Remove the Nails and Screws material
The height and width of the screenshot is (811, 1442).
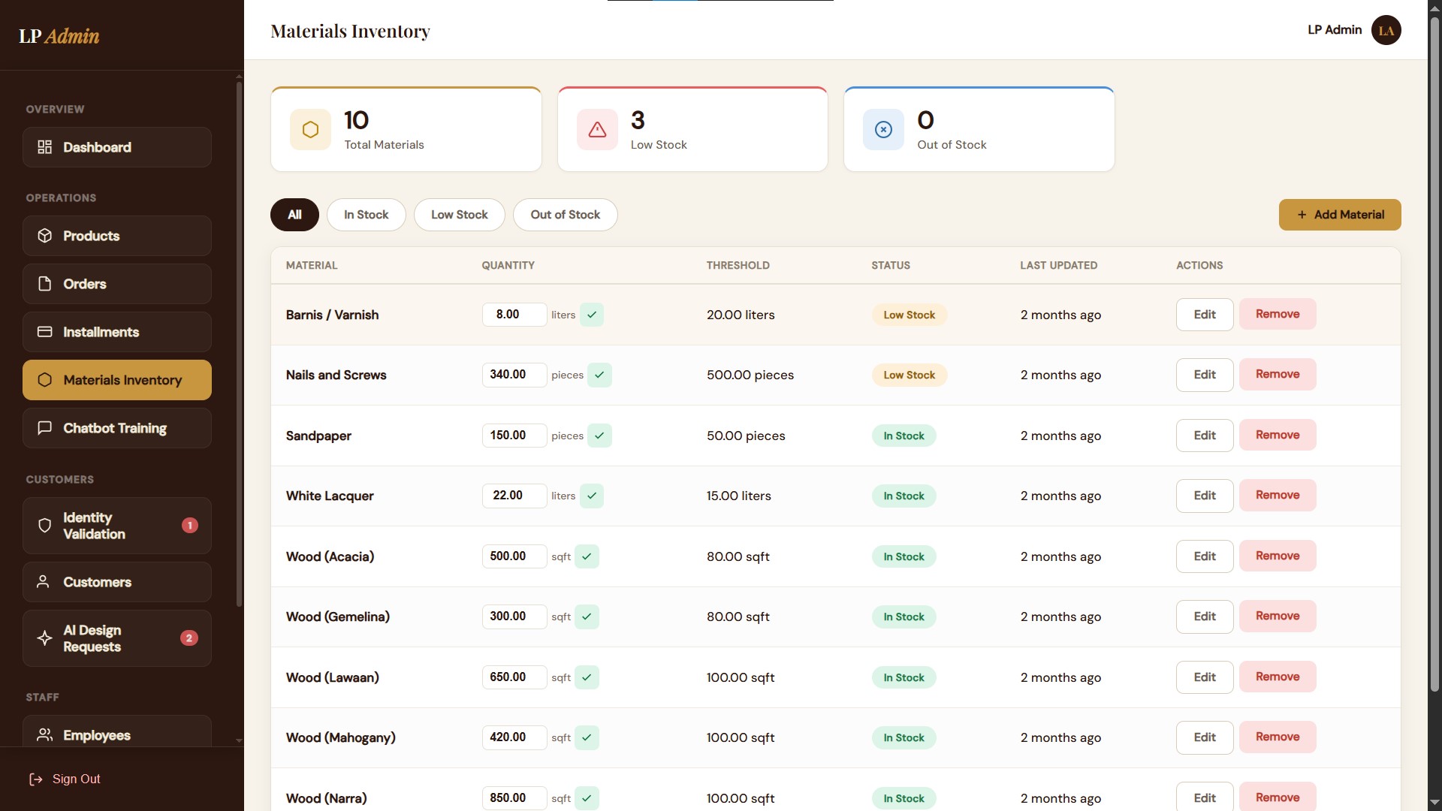[1278, 374]
